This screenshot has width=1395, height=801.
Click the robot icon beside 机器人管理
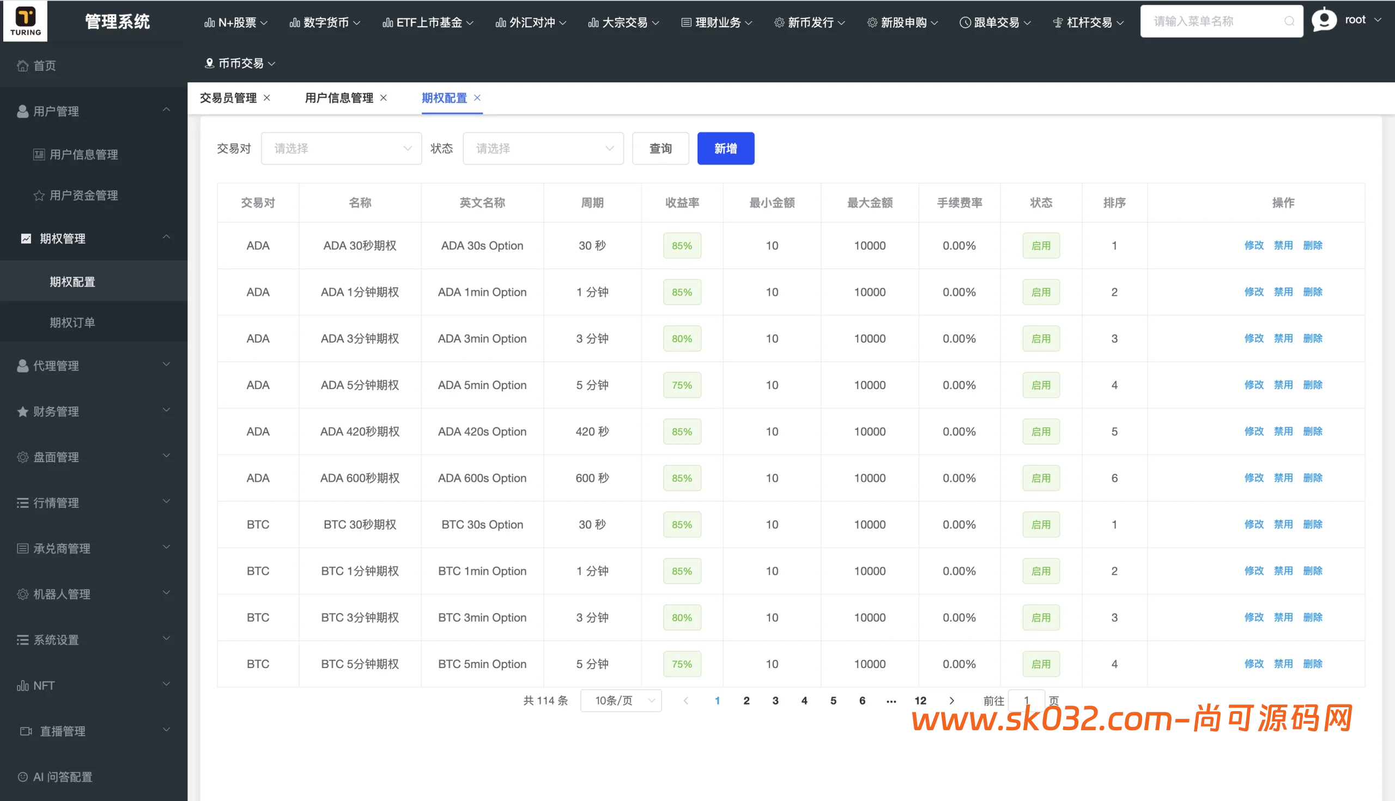[22, 594]
